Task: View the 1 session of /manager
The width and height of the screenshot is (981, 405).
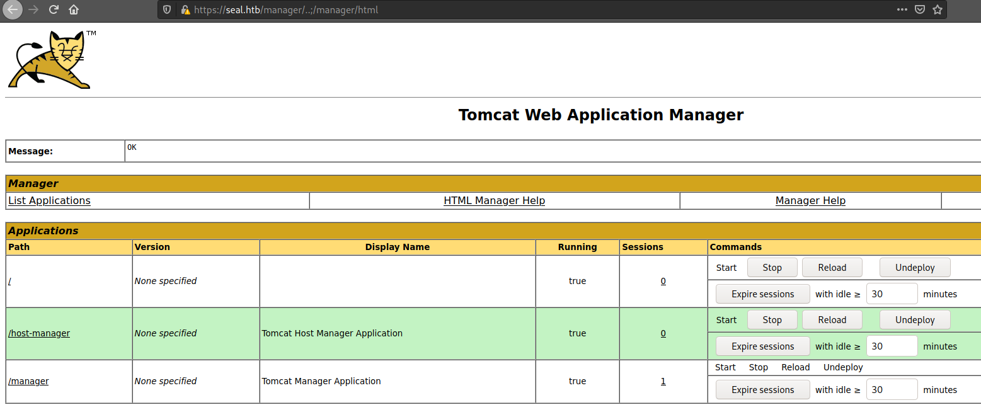Action: tap(663, 381)
